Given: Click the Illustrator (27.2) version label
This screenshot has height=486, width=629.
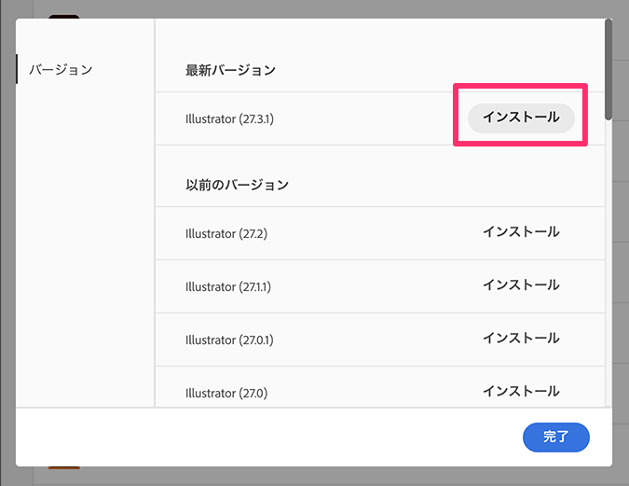Looking at the screenshot, I should click(x=226, y=233).
